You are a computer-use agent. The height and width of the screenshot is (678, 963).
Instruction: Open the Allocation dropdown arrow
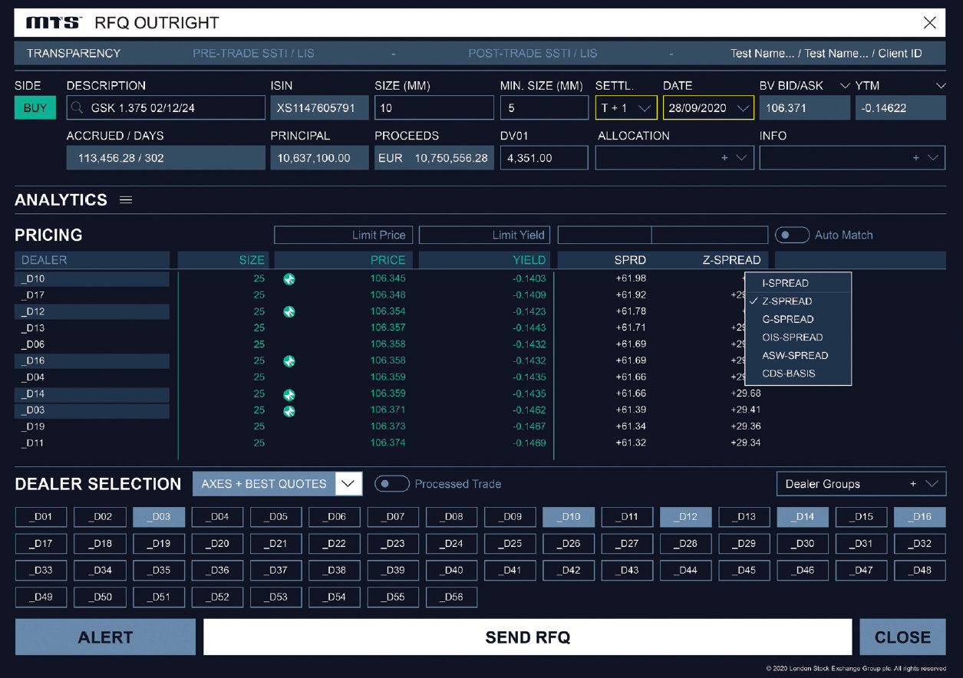741,158
